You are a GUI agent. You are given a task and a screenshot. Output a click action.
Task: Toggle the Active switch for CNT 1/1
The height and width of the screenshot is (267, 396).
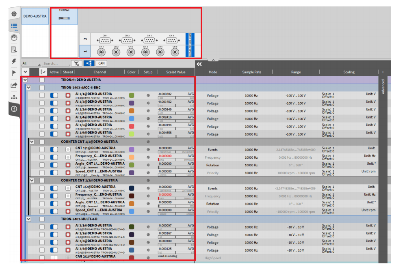54,149
